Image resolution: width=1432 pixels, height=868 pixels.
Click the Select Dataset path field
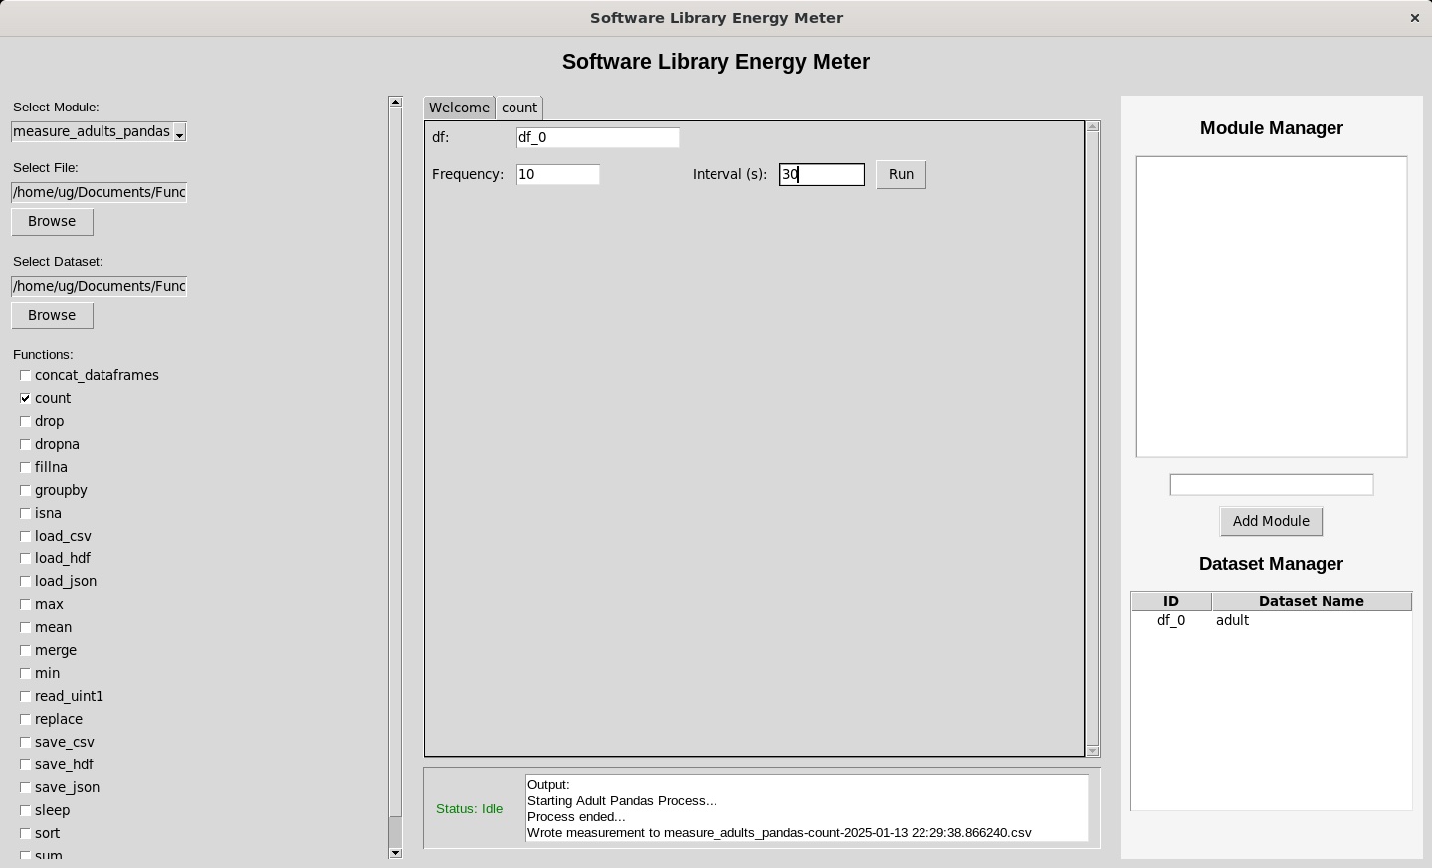point(99,286)
